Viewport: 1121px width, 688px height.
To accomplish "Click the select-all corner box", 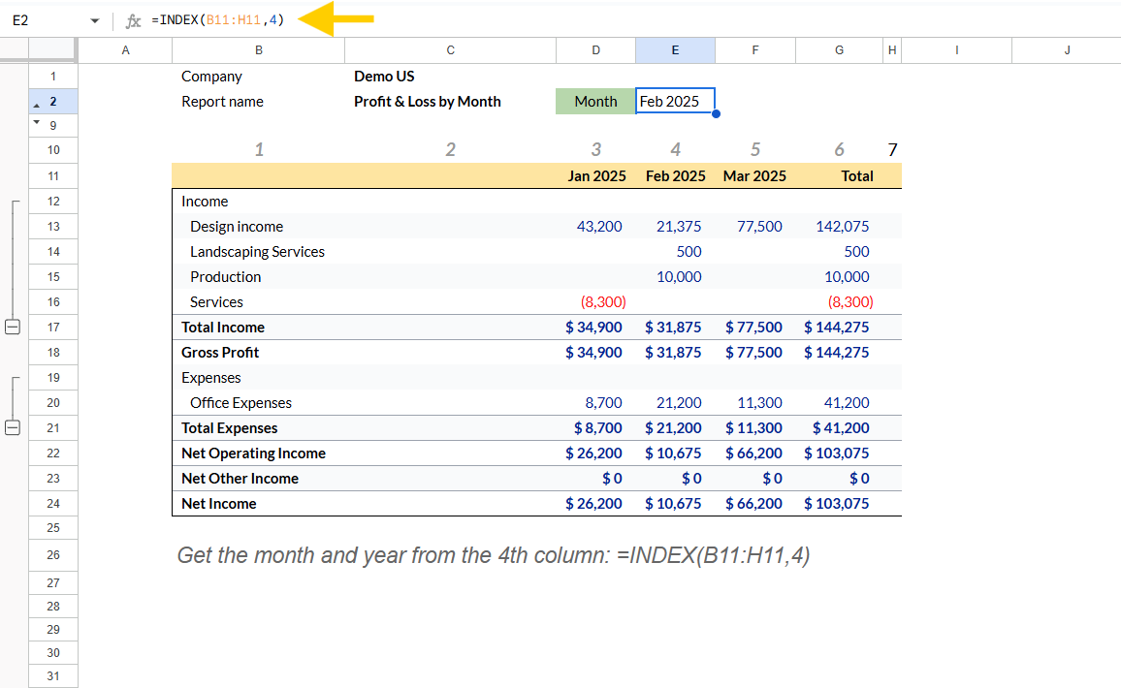I will pyautogui.click(x=52, y=50).
